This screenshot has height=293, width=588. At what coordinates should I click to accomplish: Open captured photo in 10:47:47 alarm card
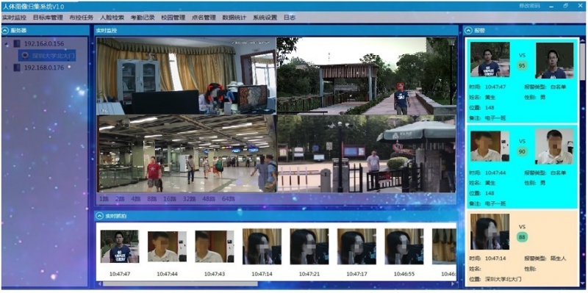(490, 59)
